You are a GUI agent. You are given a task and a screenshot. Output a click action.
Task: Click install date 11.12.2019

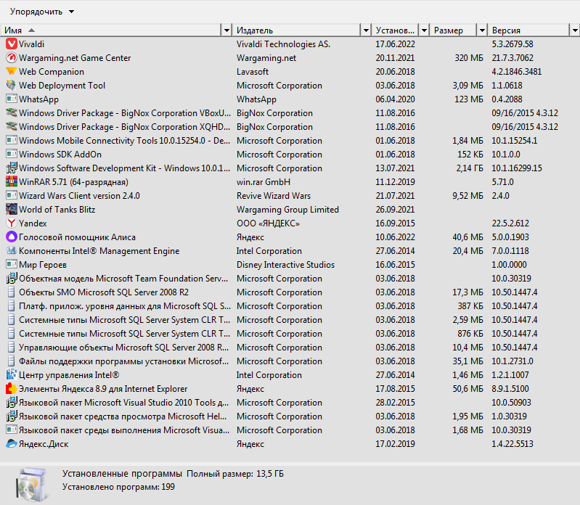point(395,182)
